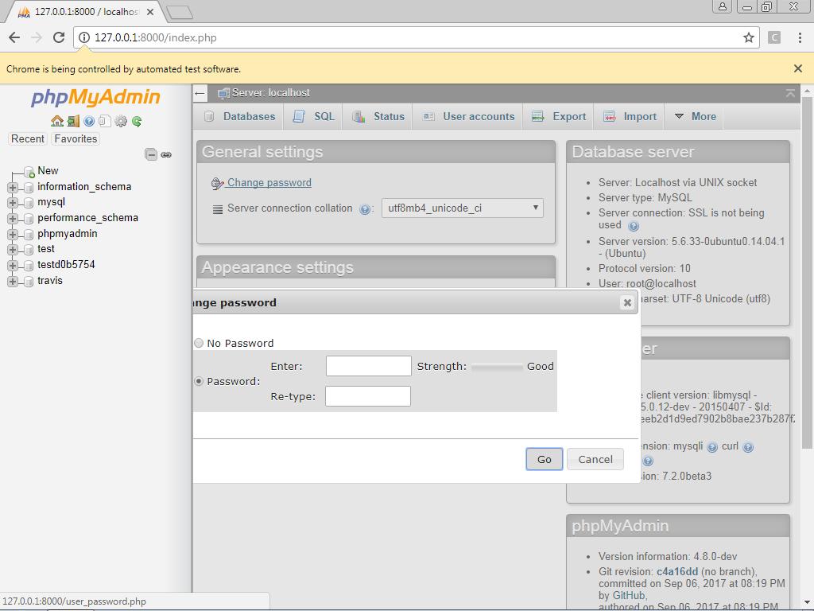Expand the testd0b5754 database node
The image size is (814, 611).
pos(13,266)
